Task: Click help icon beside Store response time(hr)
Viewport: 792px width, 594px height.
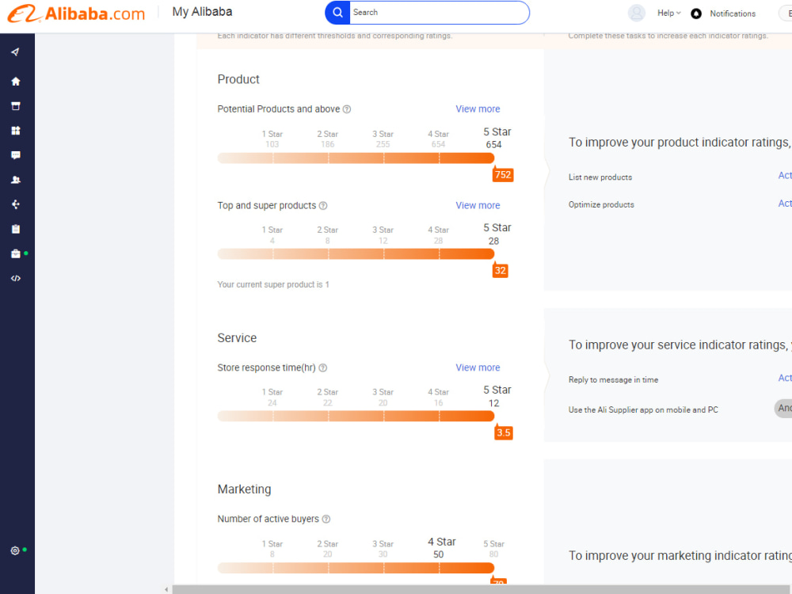Action: tap(323, 367)
